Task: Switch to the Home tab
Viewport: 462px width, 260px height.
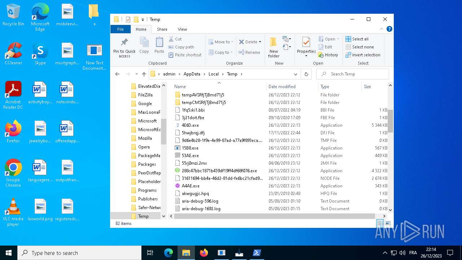Action: coord(141,29)
